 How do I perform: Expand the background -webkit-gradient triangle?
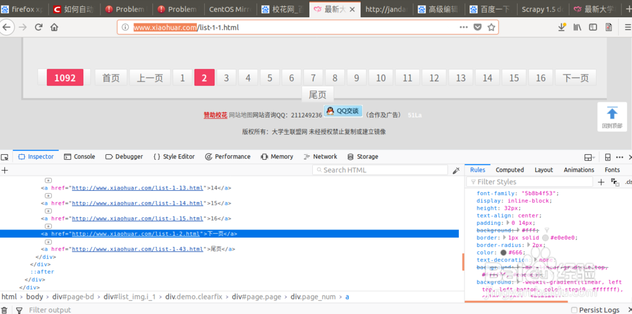[x=517, y=282]
